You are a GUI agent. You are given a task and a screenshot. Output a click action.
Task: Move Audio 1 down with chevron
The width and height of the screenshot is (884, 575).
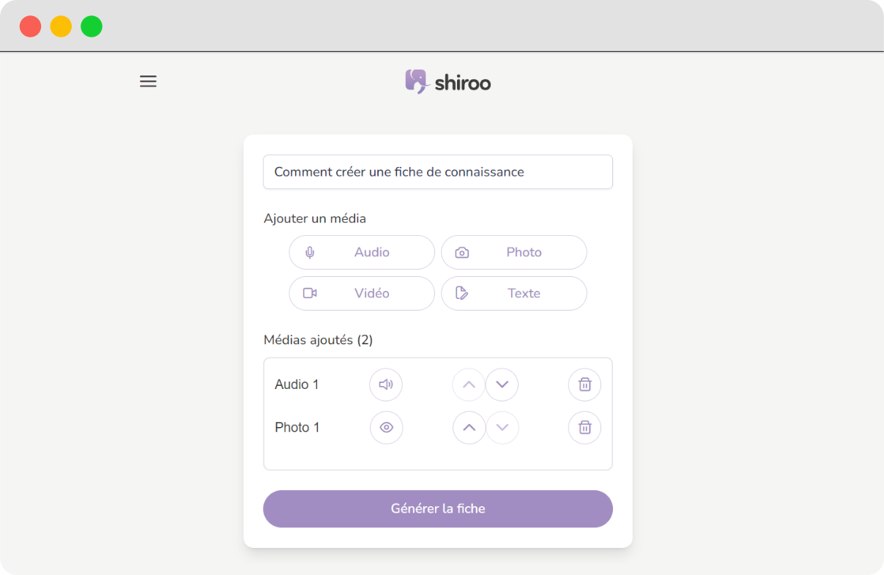tap(502, 385)
